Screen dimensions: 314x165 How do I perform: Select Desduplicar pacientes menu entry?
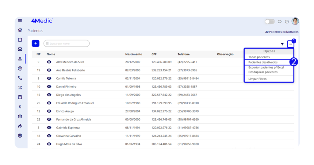click(263, 72)
